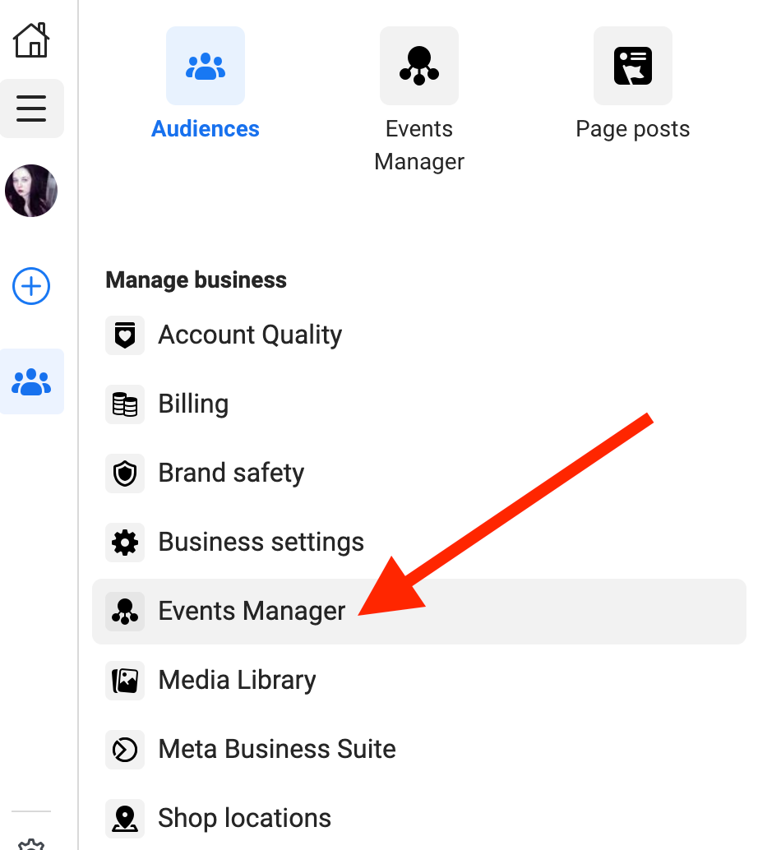The width and height of the screenshot is (758, 850).
Task: Select Brand safety menu entry
Action: [231, 474]
